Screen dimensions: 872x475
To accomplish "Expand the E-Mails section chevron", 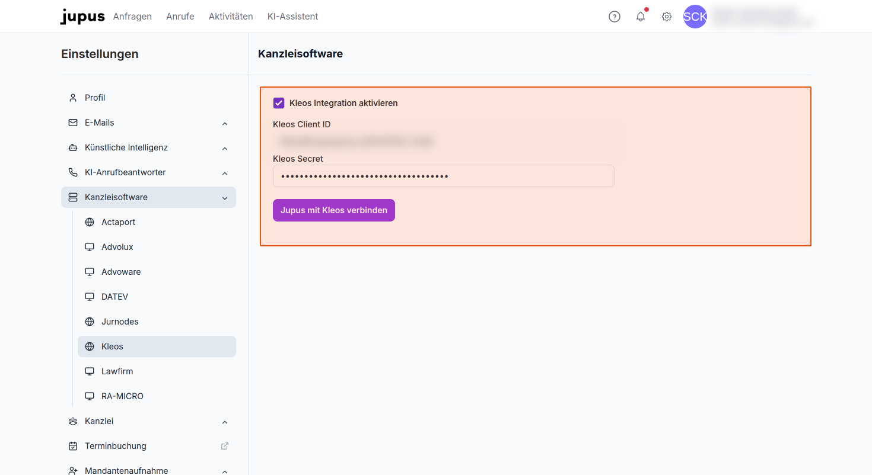I will [225, 123].
